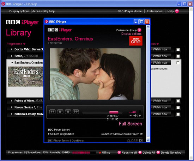Launch in Windows Media Player
Viewport: 194px width, 161px height.
(x=120, y=134)
